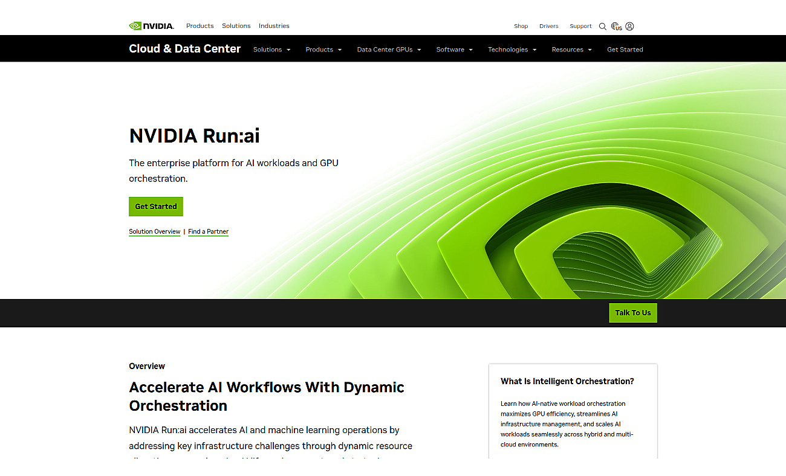Open the top Products menu
Image resolution: width=786 pixels, height=476 pixels.
pos(200,26)
